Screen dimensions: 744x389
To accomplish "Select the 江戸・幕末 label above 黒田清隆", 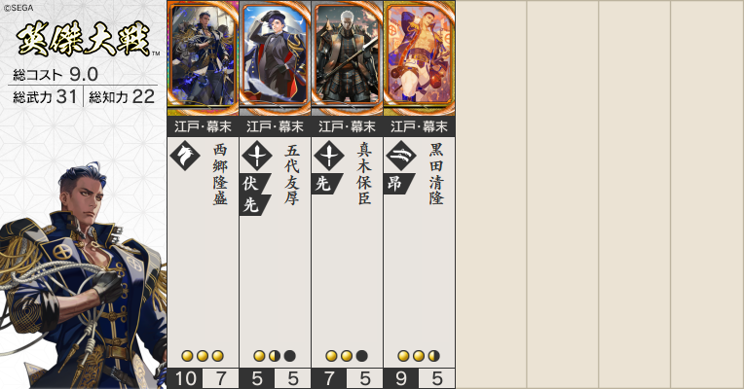I will pyautogui.click(x=420, y=126).
